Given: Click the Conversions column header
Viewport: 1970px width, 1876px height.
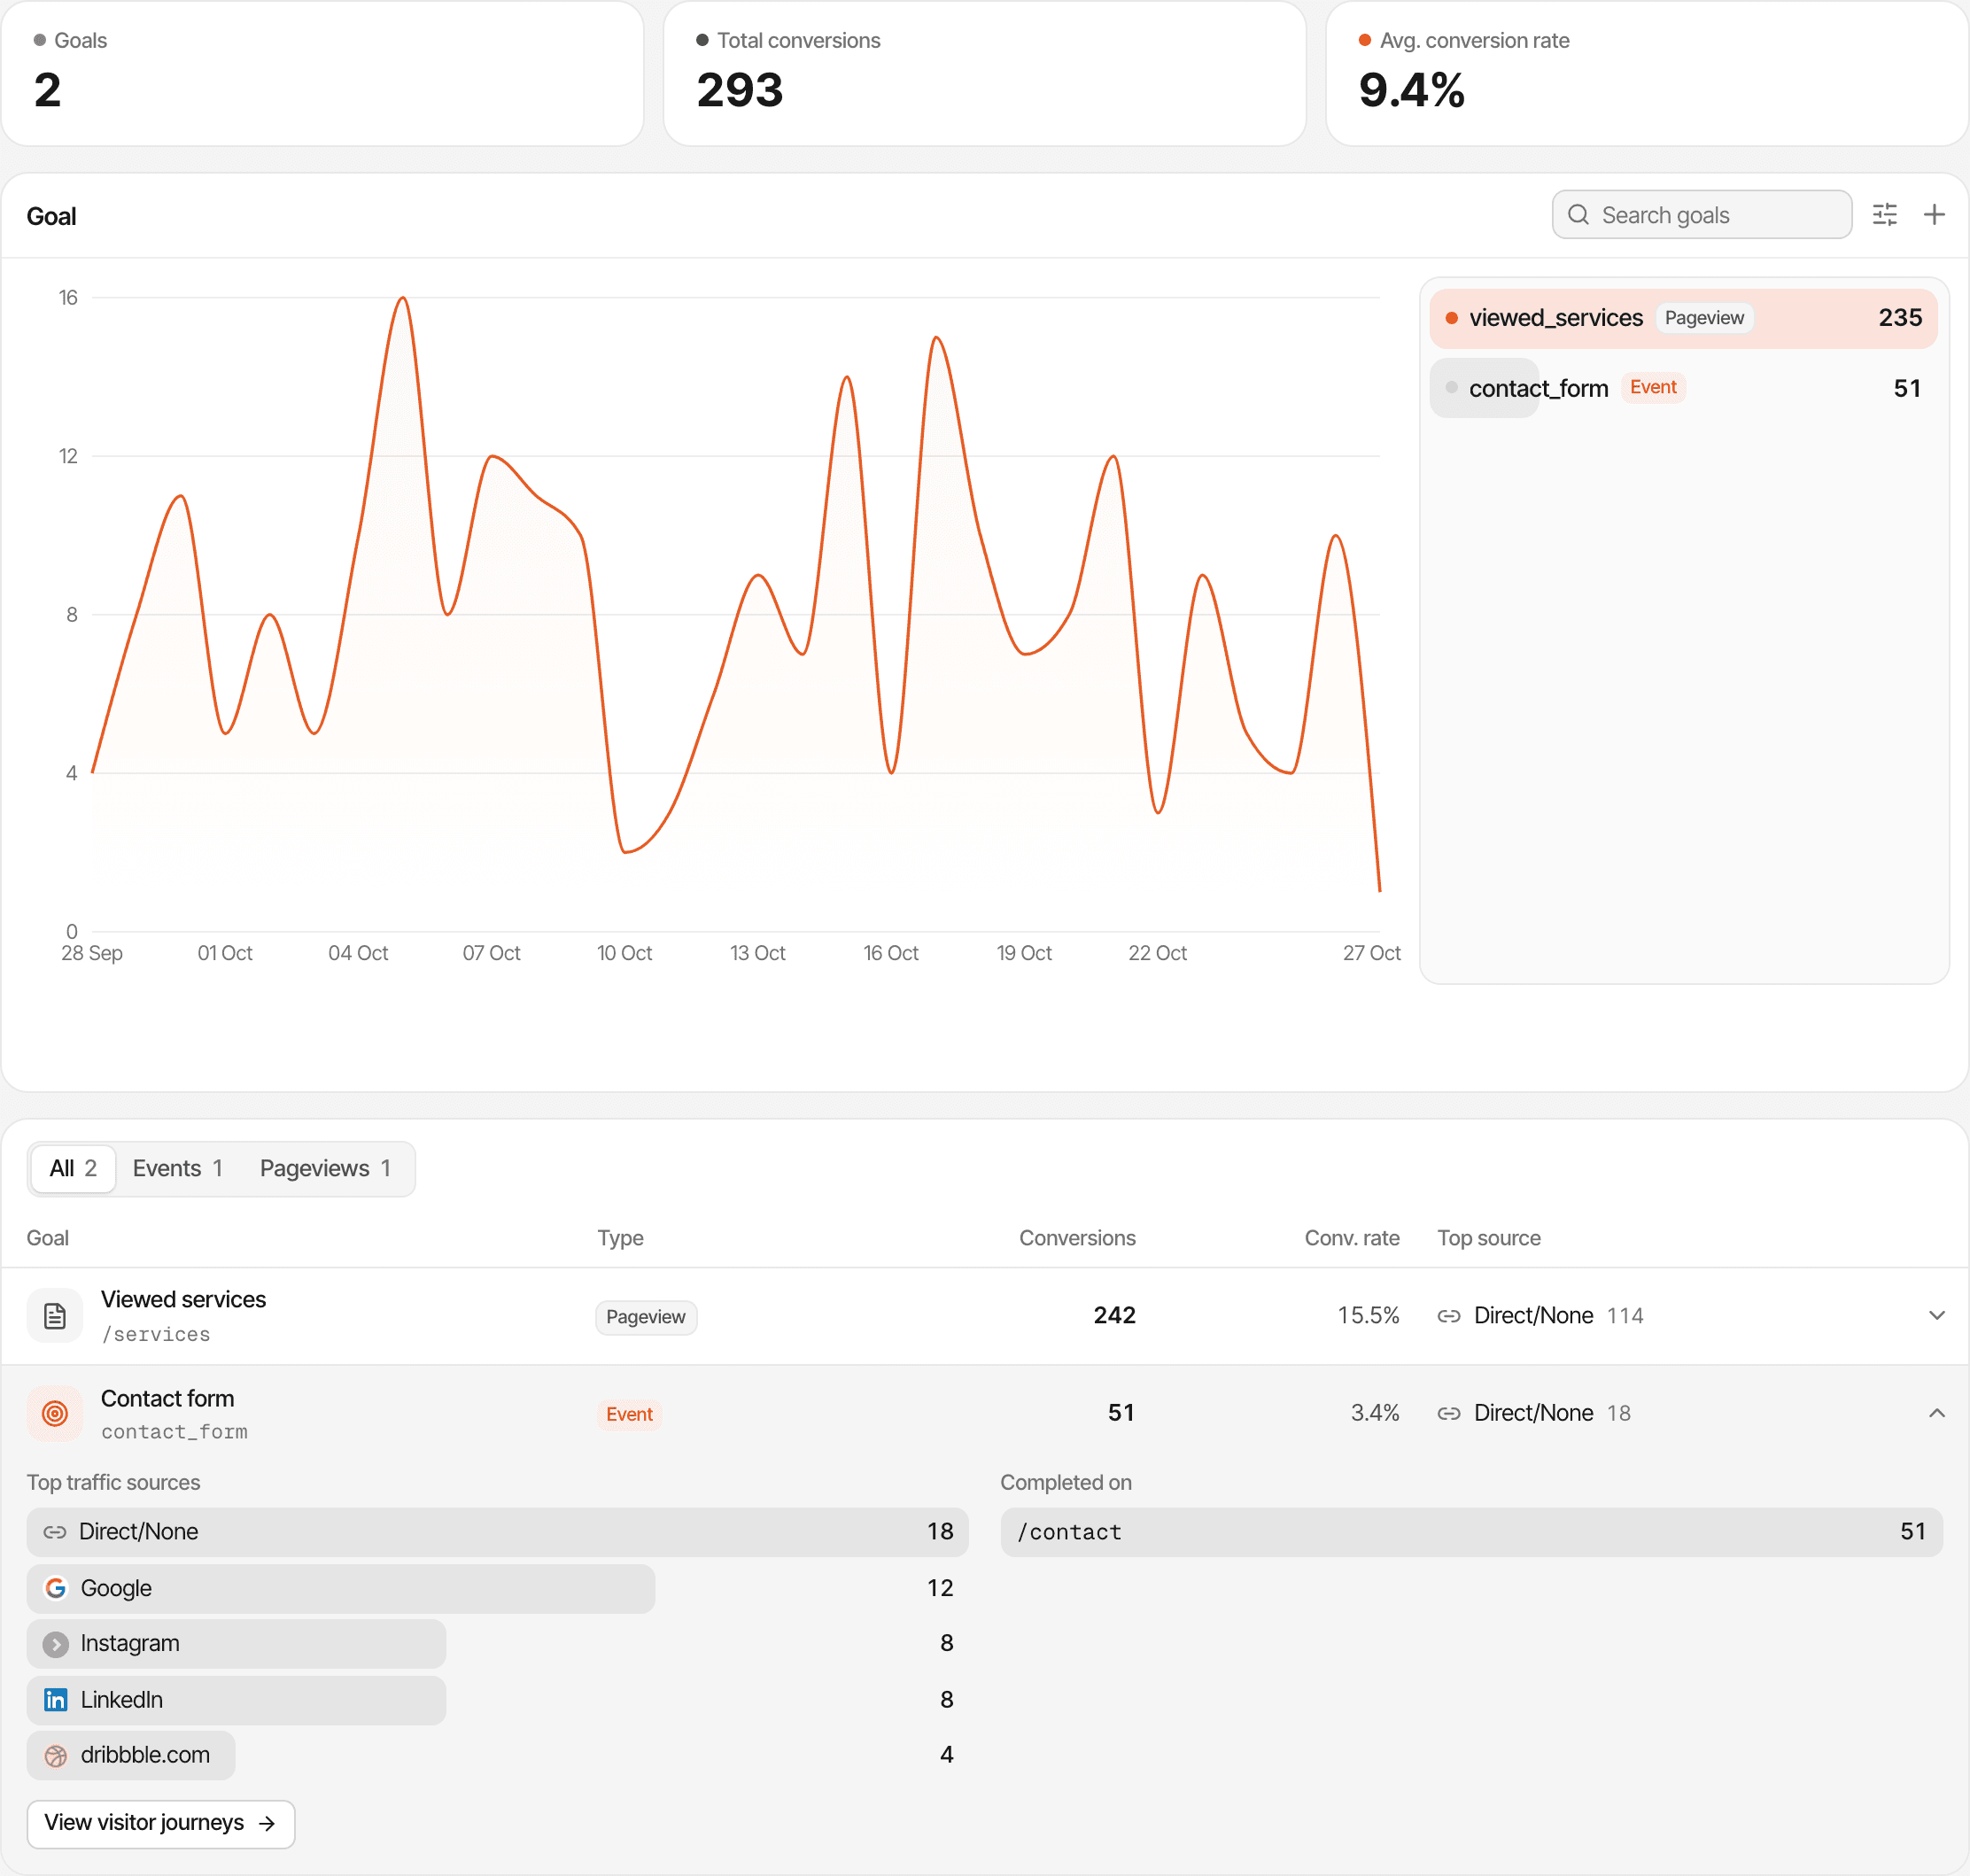Looking at the screenshot, I should (1077, 1238).
